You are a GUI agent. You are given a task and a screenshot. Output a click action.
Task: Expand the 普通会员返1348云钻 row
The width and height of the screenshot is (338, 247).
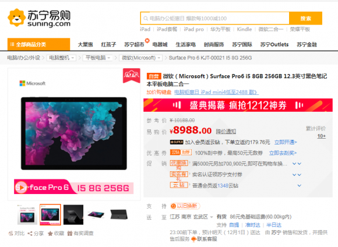pos(299,185)
